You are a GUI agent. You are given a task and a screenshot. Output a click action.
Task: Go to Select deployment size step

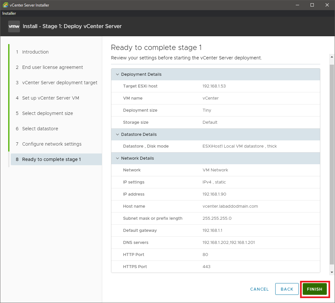coord(47,113)
